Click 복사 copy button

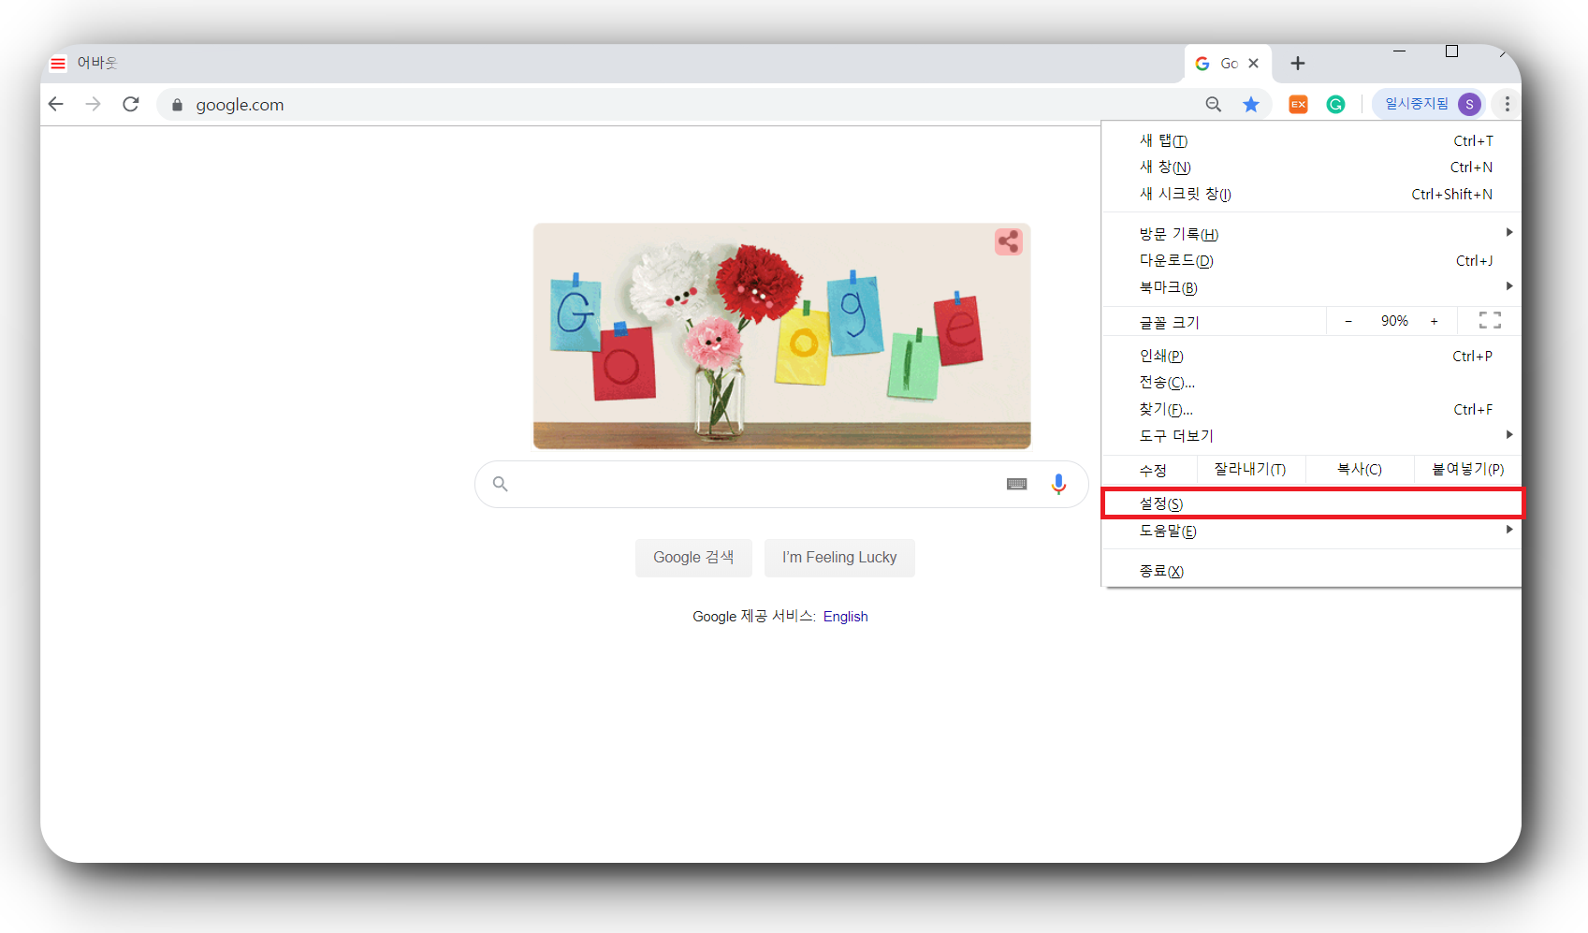tap(1360, 469)
